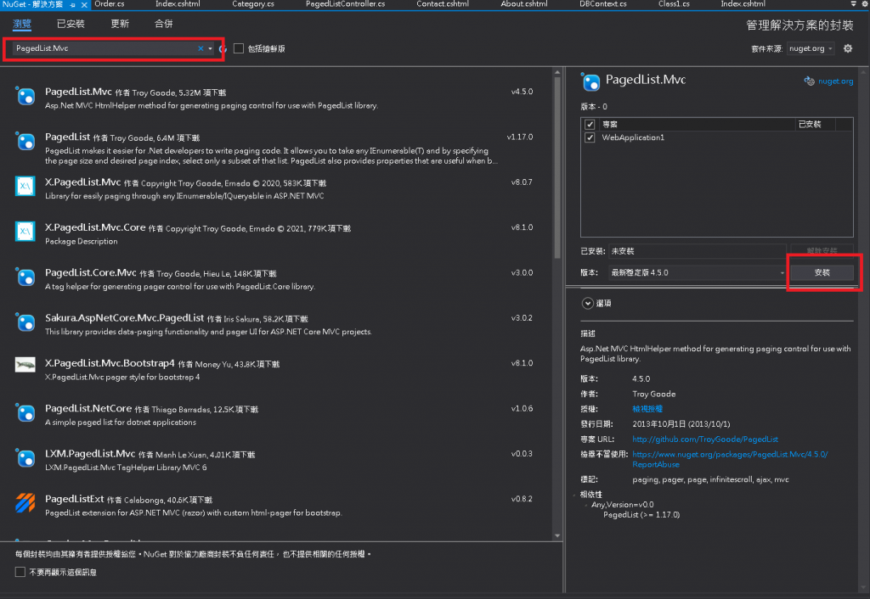Screen dimensions: 870x599
Task: Click the PagedList.NetCore package icon
Action: coord(25,413)
